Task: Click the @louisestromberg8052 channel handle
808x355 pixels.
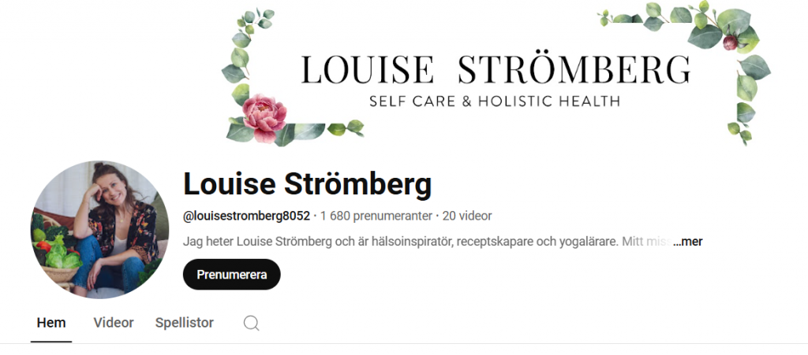Action: (246, 216)
